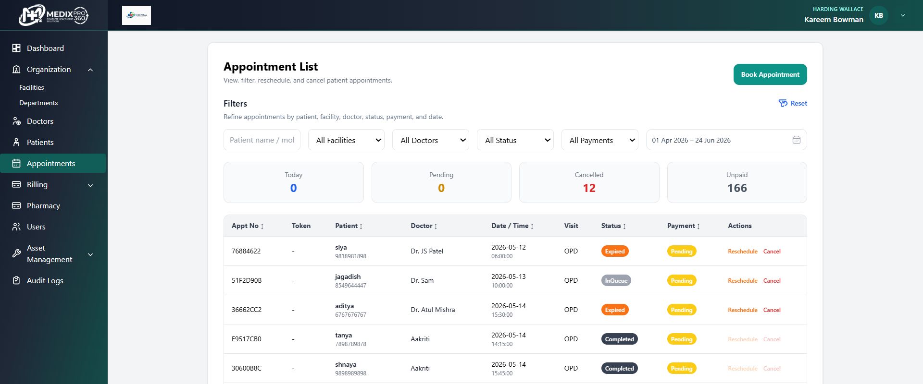
Task: Open the Departments menu item
Action: click(38, 103)
